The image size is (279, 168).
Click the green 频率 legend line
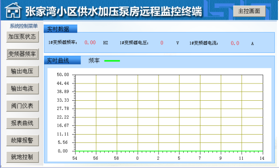(112, 61)
